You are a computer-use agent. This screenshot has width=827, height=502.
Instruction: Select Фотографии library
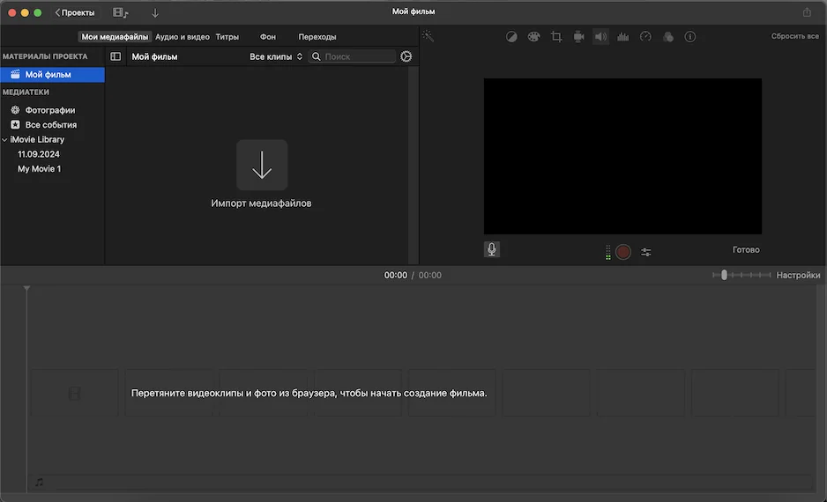(50, 110)
